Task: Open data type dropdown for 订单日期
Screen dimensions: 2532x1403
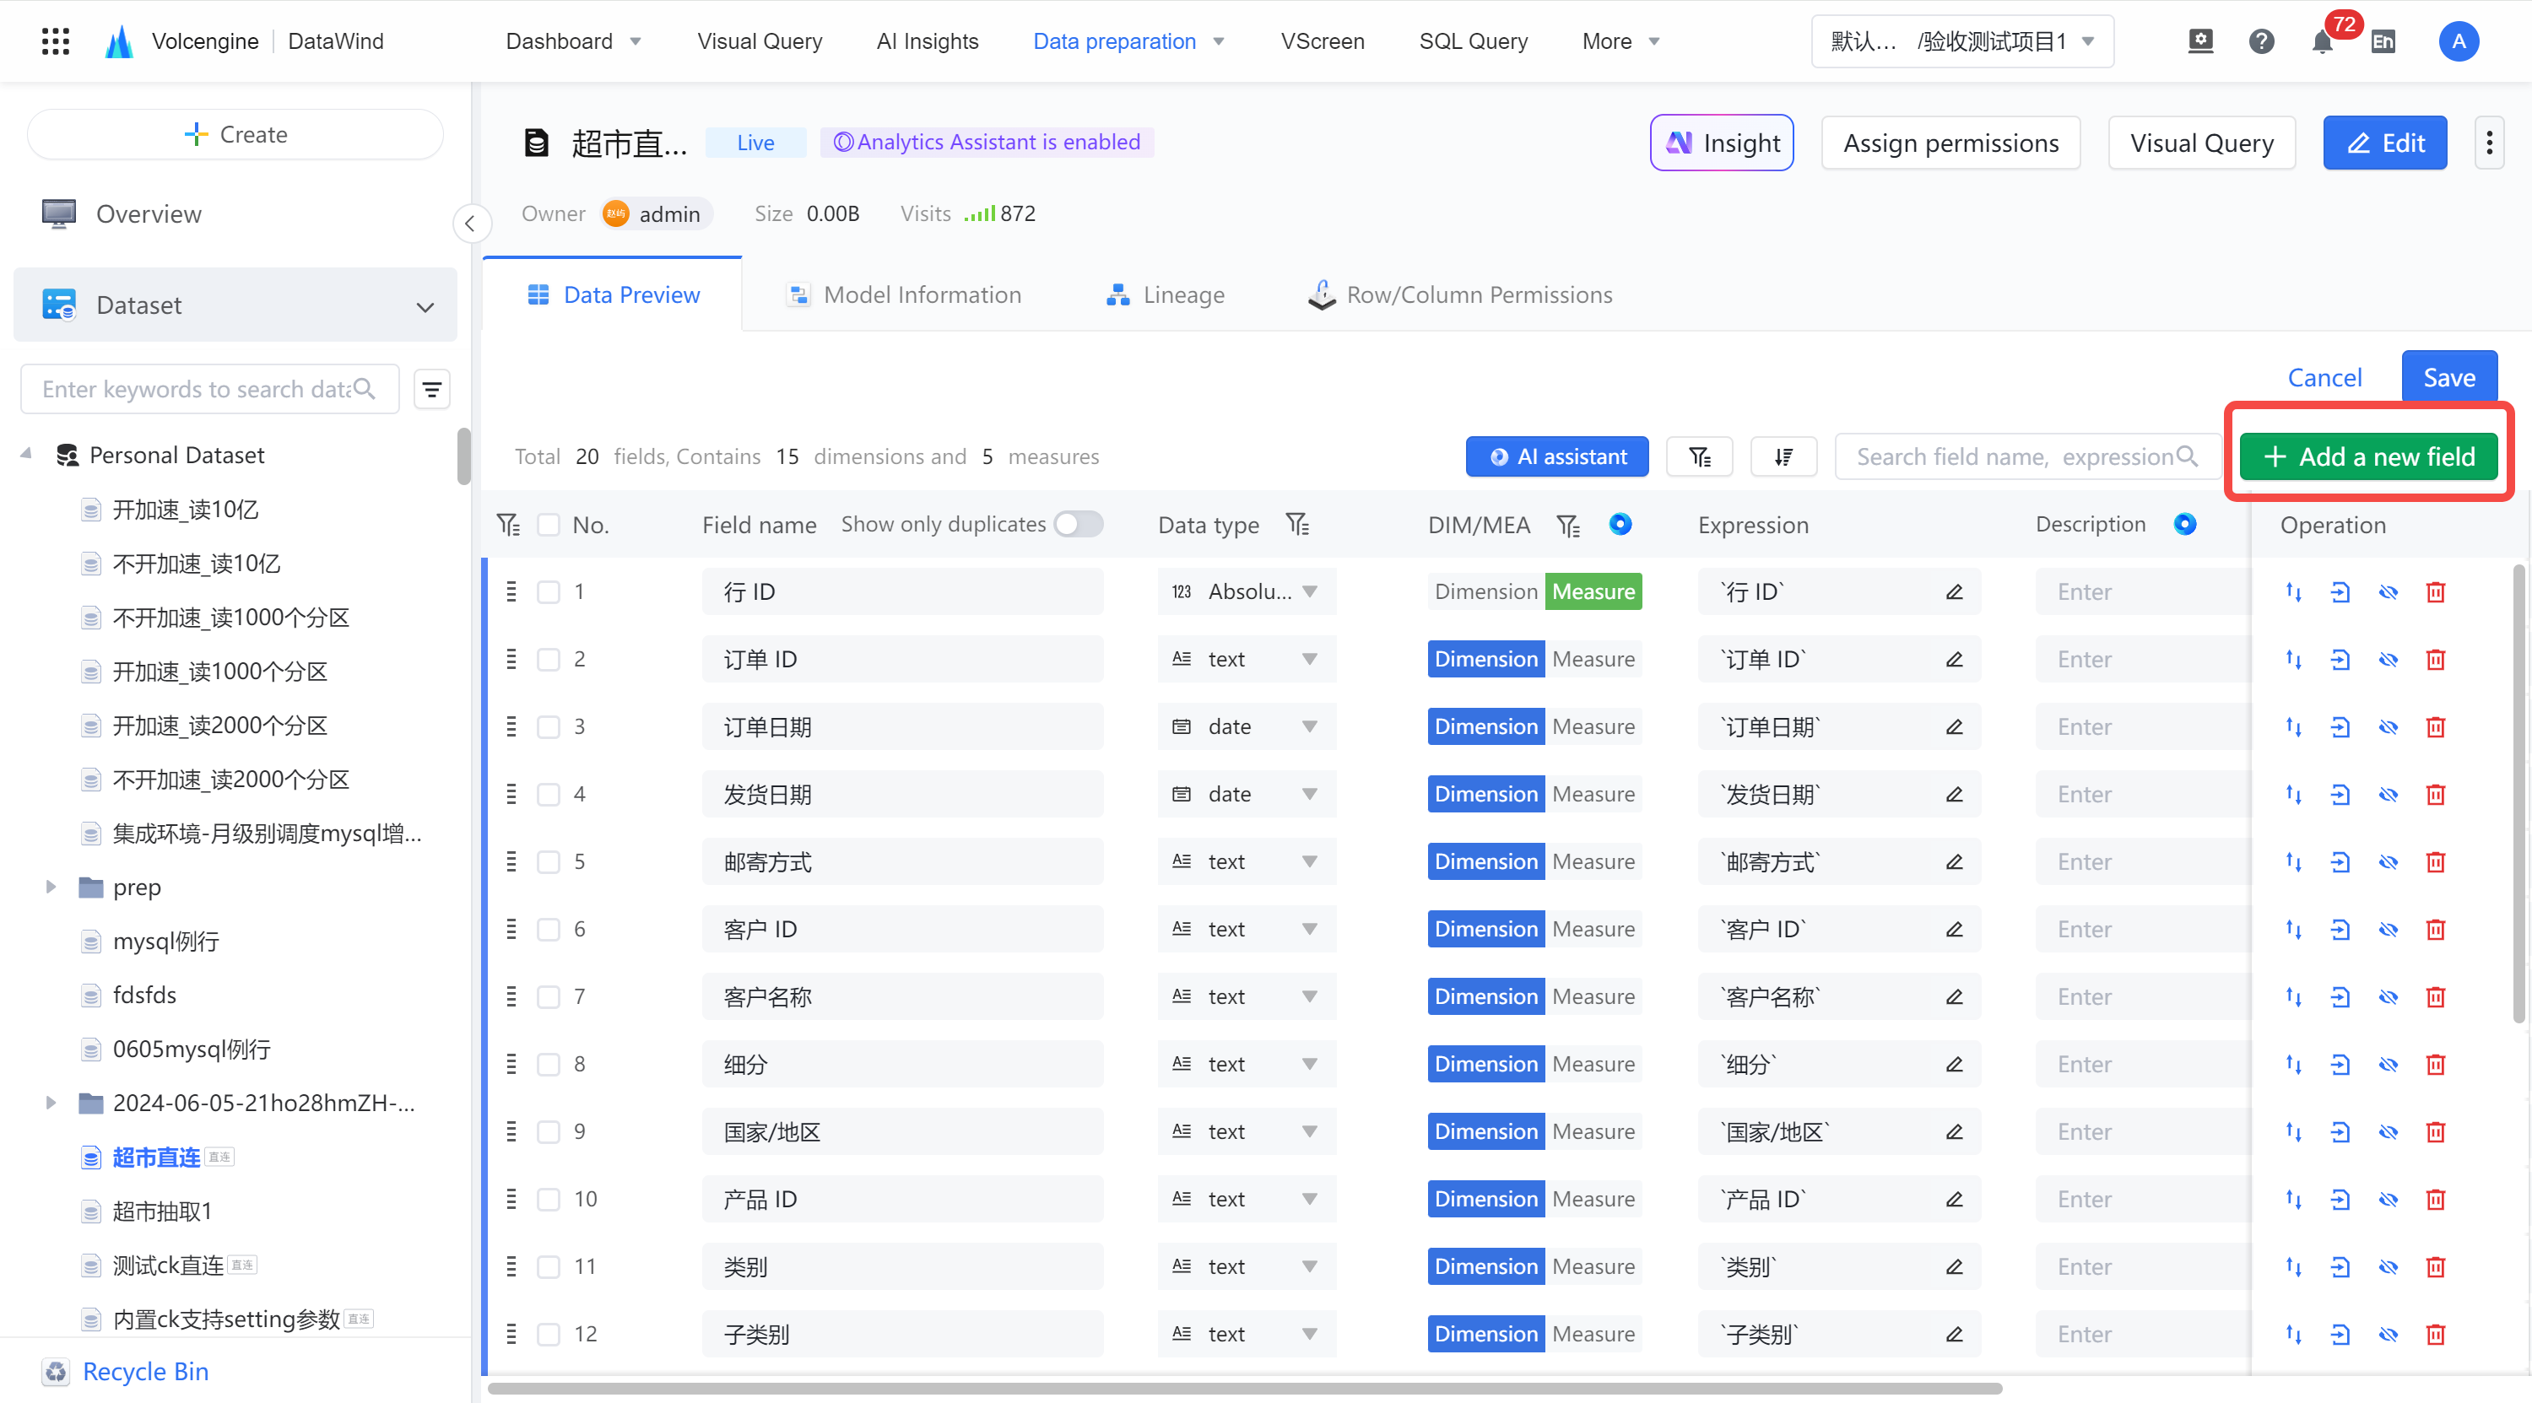Action: pyautogui.click(x=1247, y=727)
